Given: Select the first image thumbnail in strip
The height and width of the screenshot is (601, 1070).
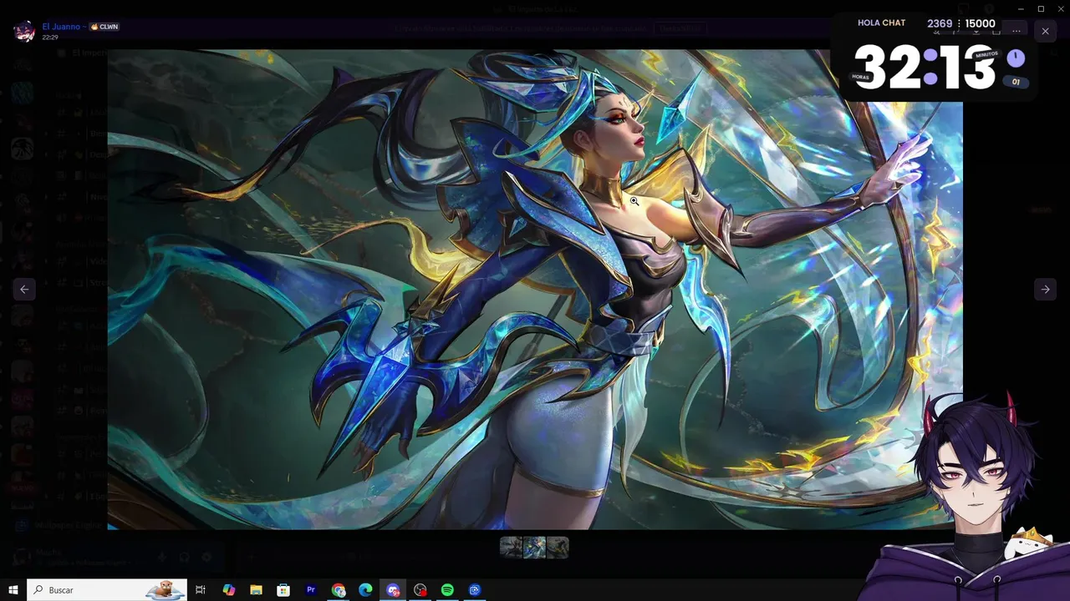Looking at the screenshot, I should pos(511,548).
